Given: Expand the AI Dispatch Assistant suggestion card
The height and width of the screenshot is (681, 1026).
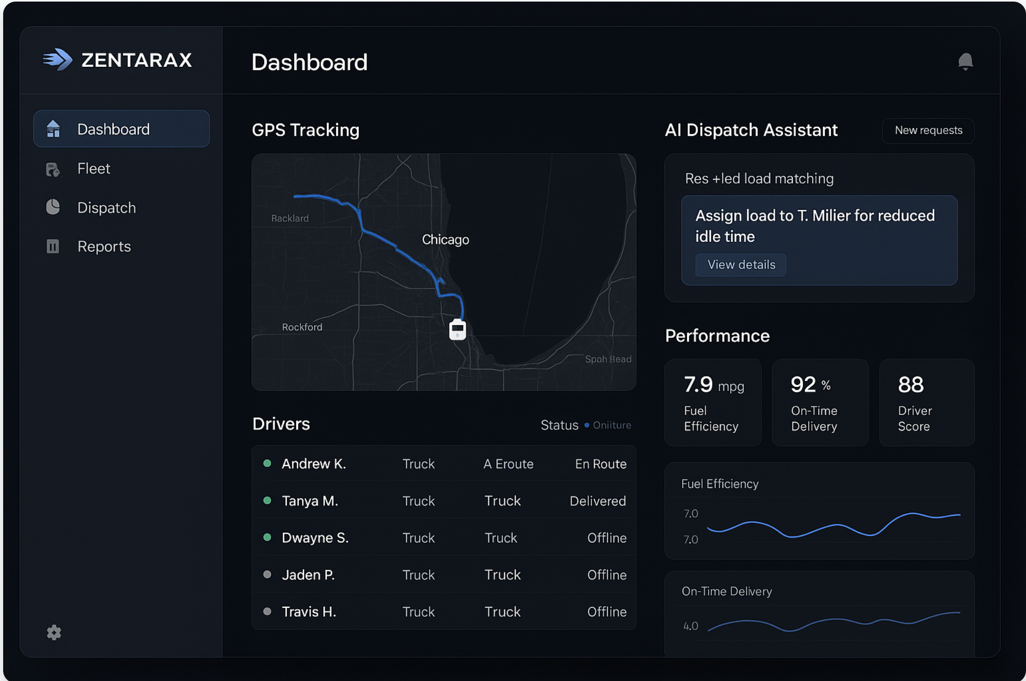Looking at the screenshot, I should [x=819, y=226].
